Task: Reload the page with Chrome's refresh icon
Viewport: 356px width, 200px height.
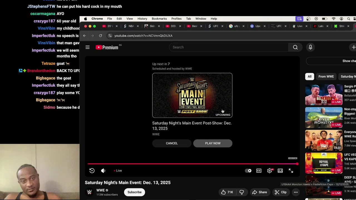Action: [x=100, y=36]
